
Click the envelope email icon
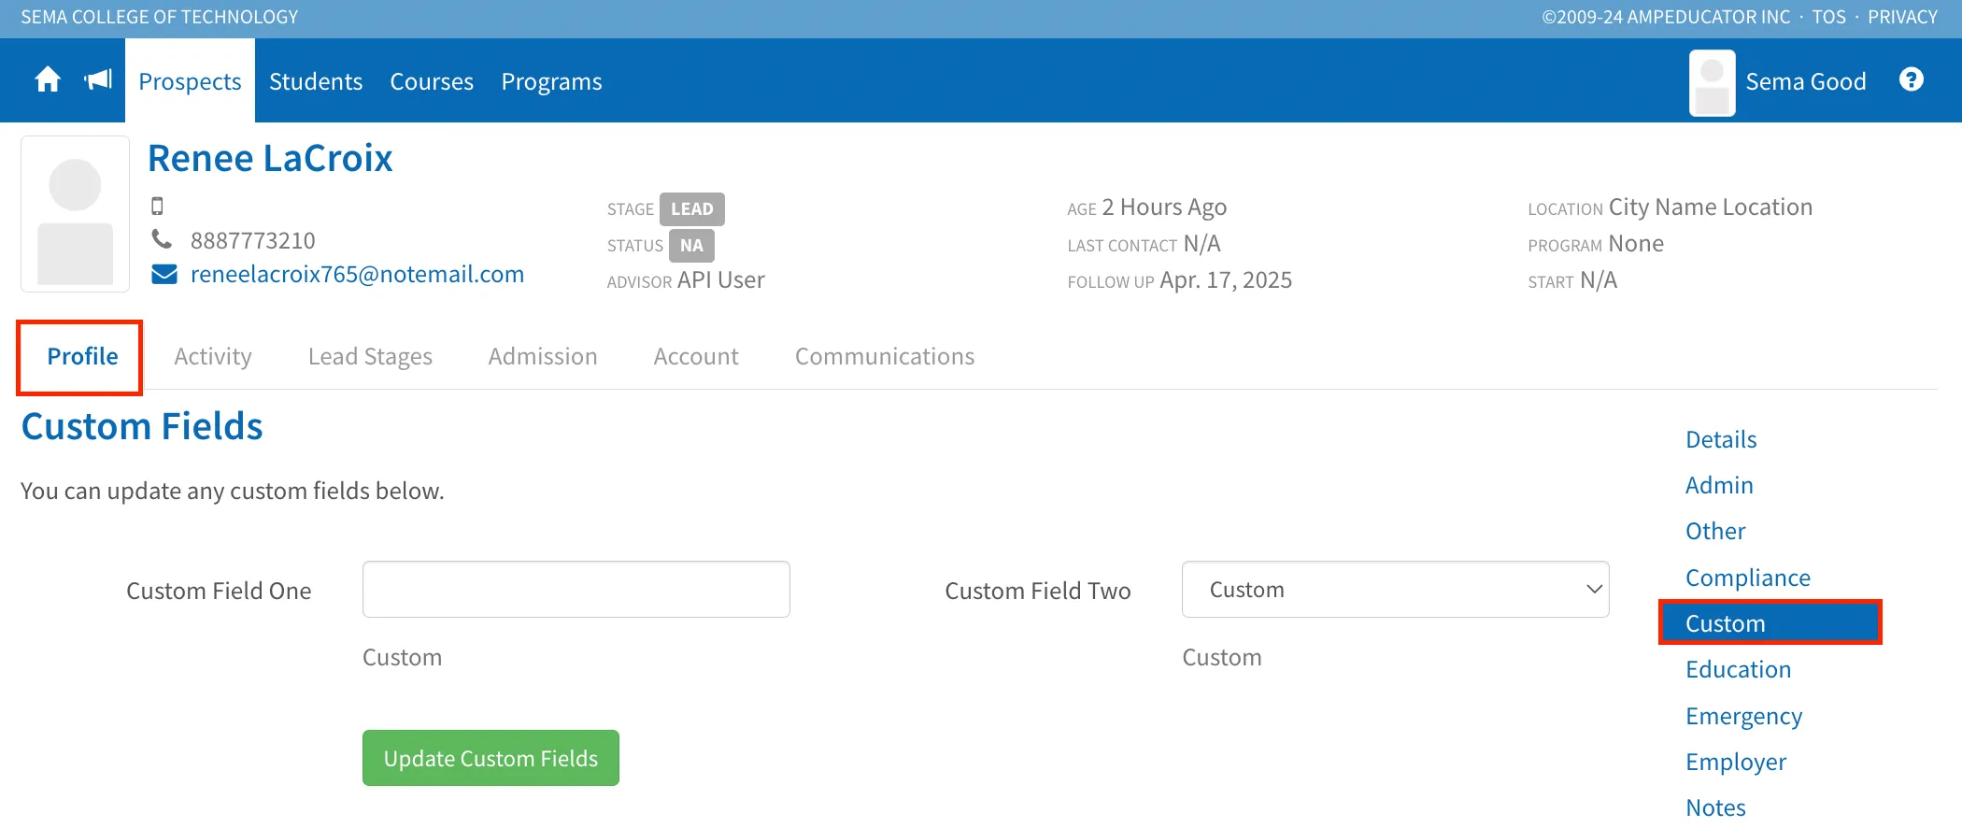(164, 274)
